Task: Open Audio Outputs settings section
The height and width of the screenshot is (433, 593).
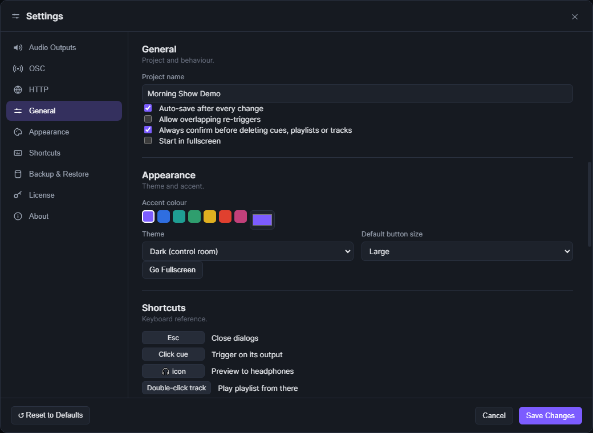Action: point(64,48)
